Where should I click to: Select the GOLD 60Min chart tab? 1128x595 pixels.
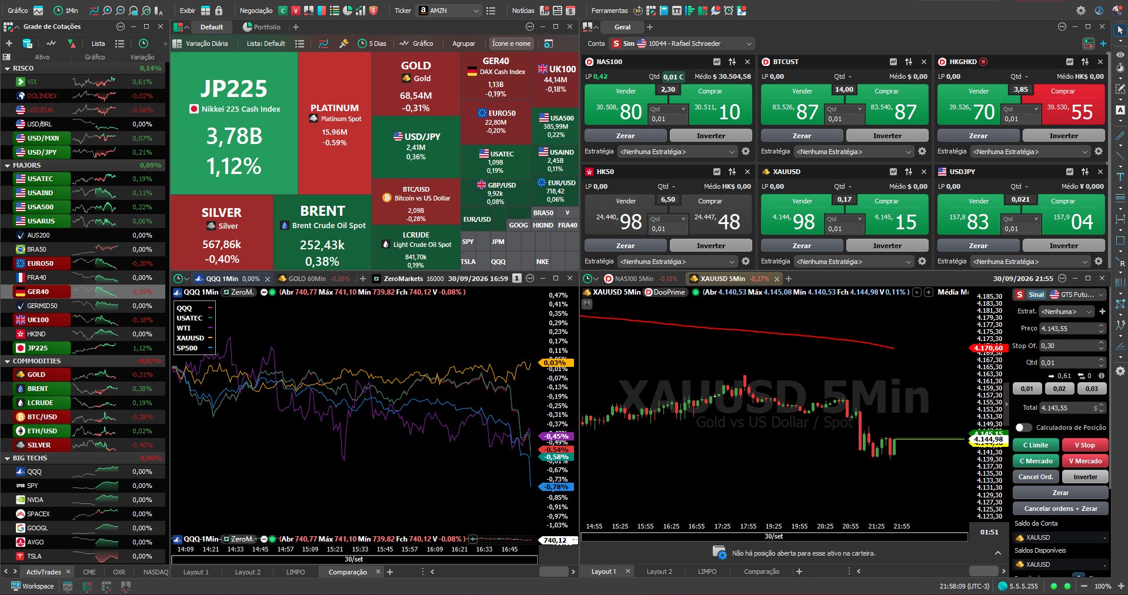coord(312,279)
